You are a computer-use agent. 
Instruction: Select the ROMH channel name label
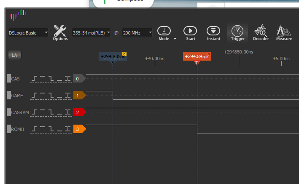click(x=17, y=129)
